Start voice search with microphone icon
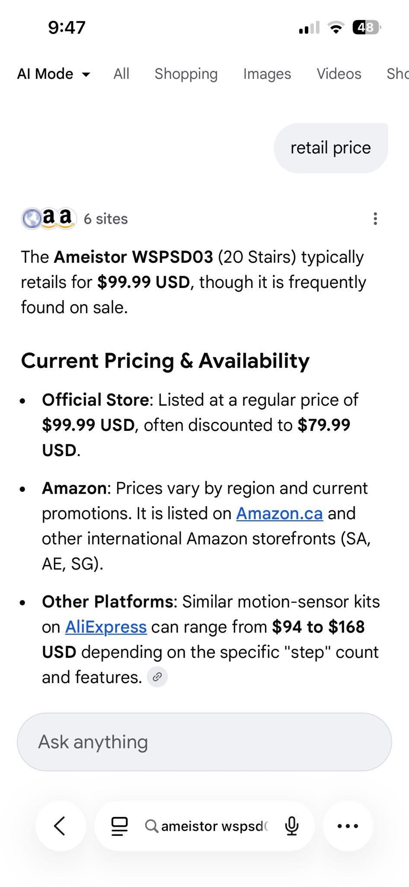This screenshot has height=887, width=409. coord(292,825)
